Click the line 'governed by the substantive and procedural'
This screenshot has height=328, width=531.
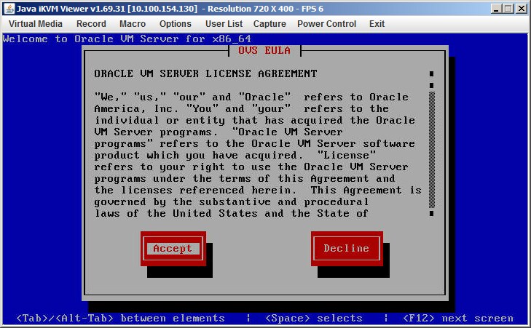tap(232, 202)
